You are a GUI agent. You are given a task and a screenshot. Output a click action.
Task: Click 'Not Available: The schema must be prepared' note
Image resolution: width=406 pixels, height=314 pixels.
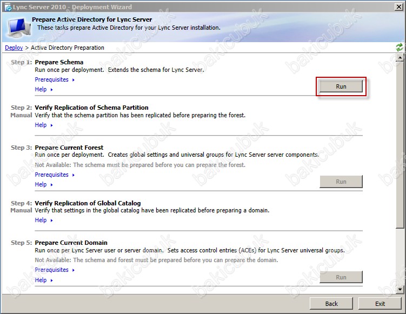[140, 165]
